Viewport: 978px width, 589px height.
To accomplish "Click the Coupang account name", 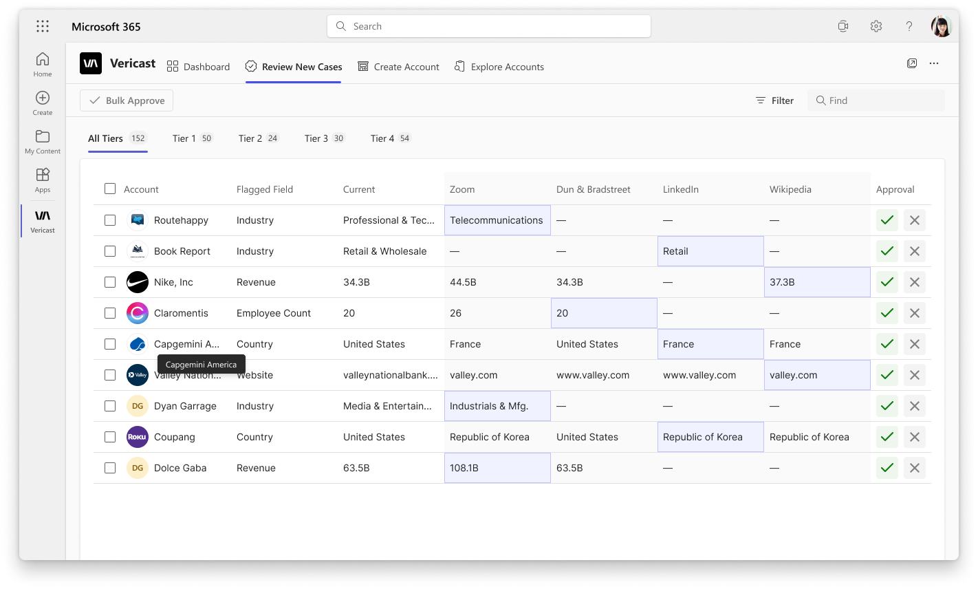I will pos(175,437).
